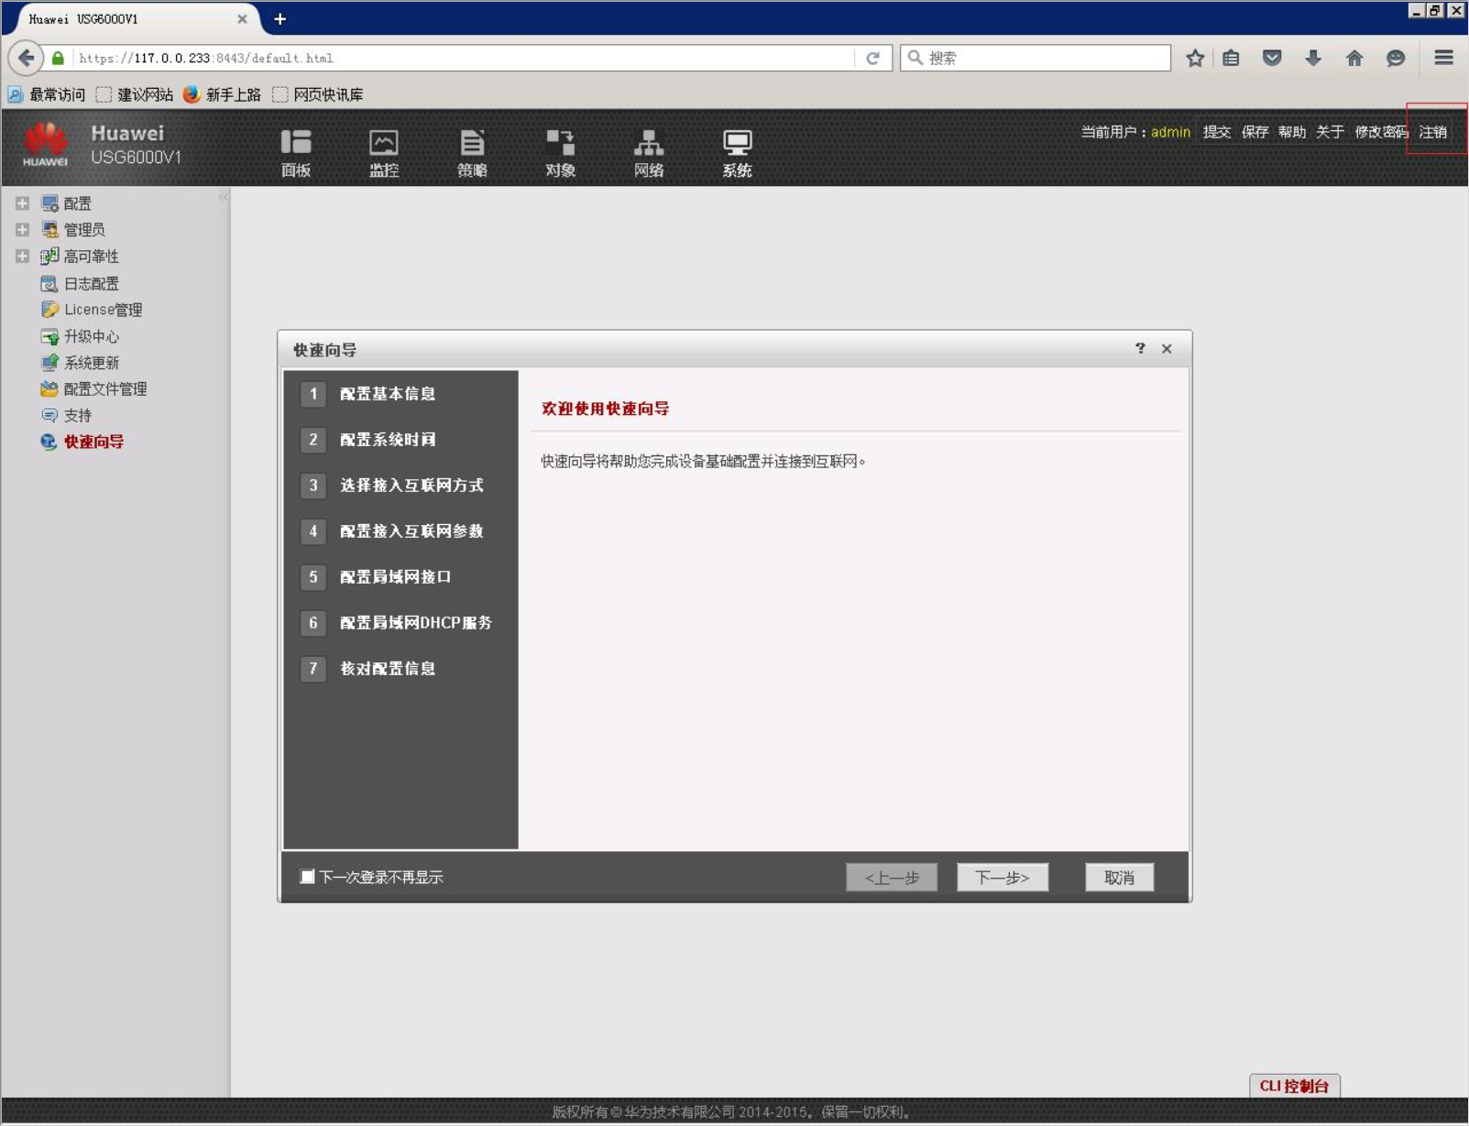Viewport: 1469px width, 1126px height.
Task: Select the 日志配置 tree item text
Action: tap(91, 284)
